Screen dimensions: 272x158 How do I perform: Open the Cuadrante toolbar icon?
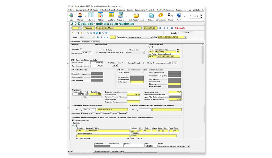pos(111,15)
